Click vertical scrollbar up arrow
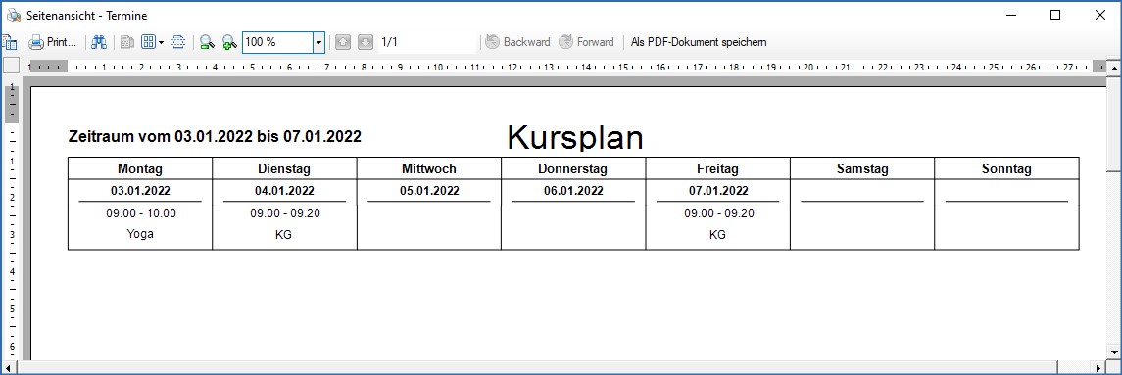Image resolution: width=1122 pixels, height=375 pixels. tap(1114, 68)
